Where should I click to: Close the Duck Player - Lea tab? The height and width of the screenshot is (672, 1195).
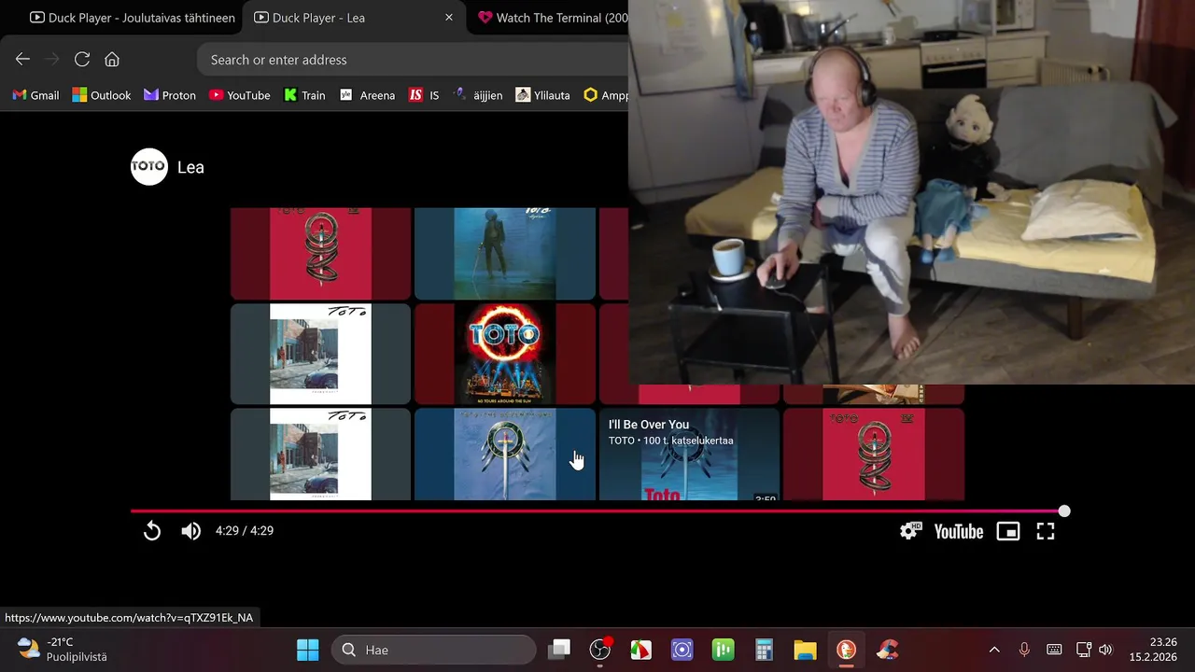(x=449, y=18)
